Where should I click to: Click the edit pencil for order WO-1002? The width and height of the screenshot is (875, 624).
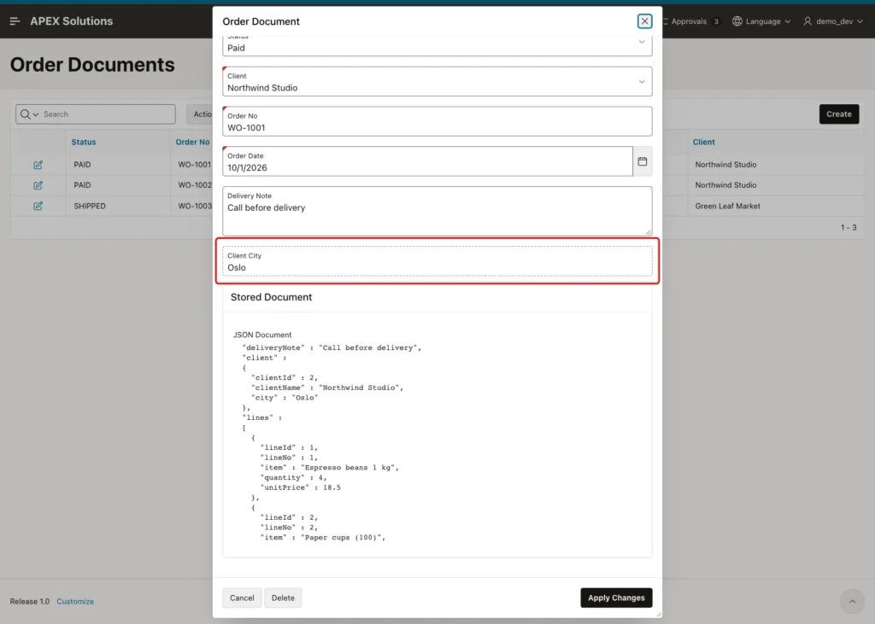pos(38,185)
